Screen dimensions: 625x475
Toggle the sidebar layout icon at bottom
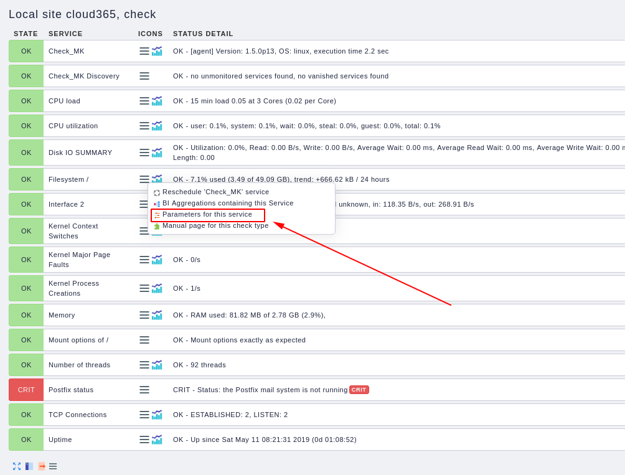pyautogui.click(x=29, y=466)
